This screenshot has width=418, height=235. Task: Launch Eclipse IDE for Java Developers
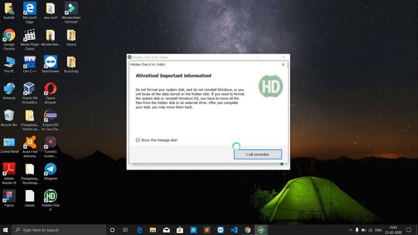(x=50, y=120)
